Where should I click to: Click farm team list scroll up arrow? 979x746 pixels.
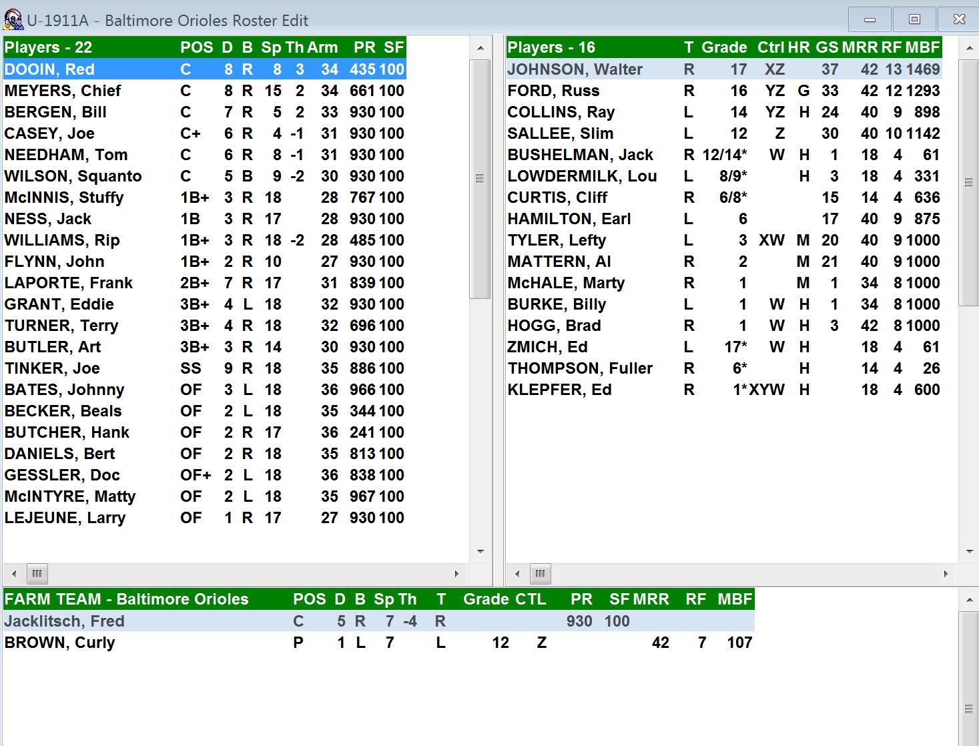(969, 601)
